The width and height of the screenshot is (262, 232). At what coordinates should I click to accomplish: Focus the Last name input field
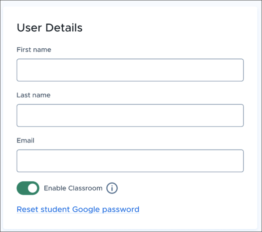click(x=130, y=115)
